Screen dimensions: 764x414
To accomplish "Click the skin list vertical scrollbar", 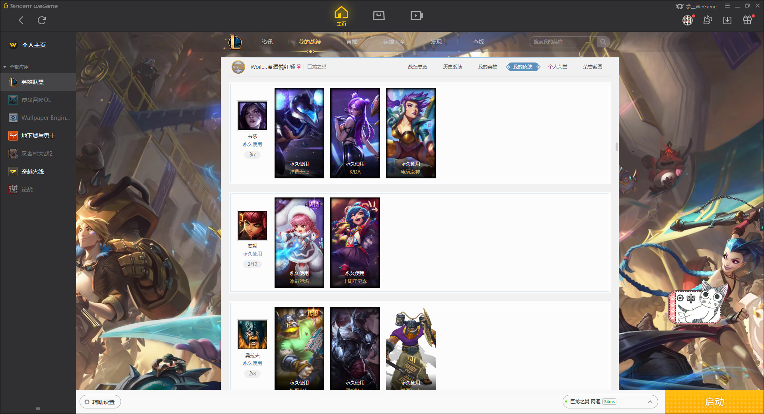I will tap(617, 147).
